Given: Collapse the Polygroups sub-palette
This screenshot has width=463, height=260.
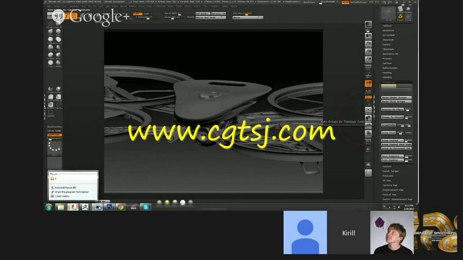Looking at the screenshot, I should (389, 82).
